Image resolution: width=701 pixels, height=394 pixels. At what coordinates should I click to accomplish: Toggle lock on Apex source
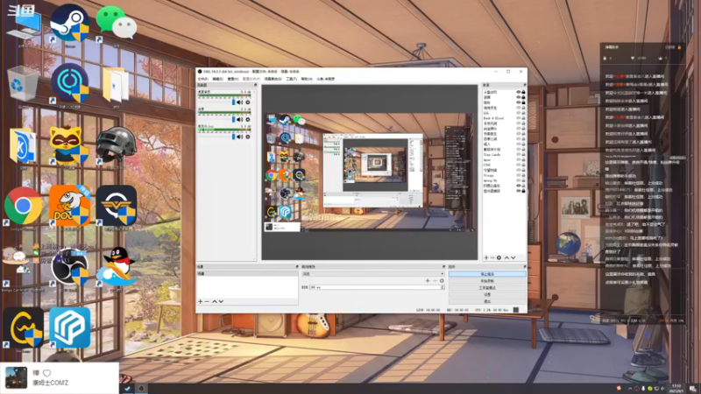523,159
